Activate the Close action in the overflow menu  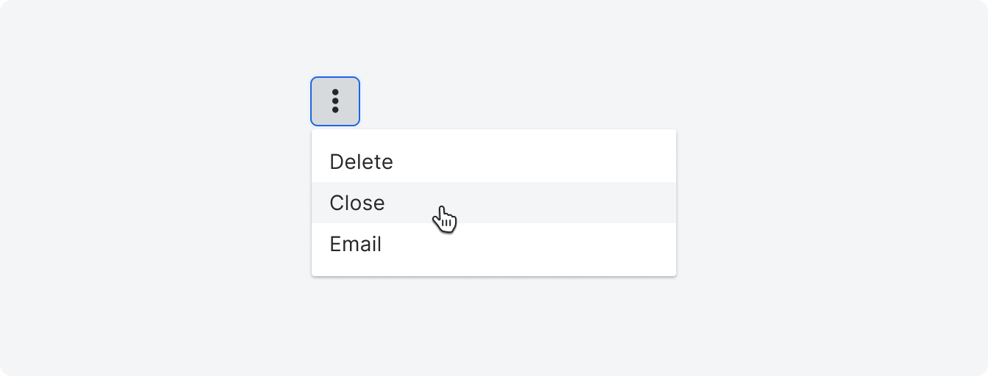point(494,203)
